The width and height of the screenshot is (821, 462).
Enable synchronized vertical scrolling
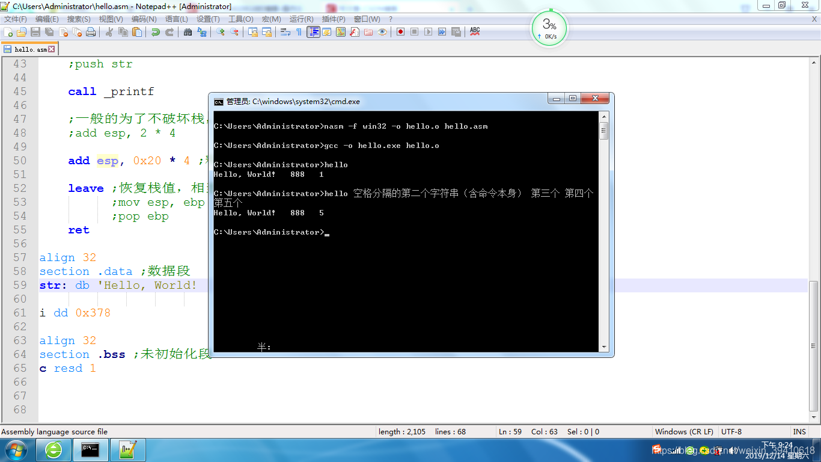click(x=253, y=32)
